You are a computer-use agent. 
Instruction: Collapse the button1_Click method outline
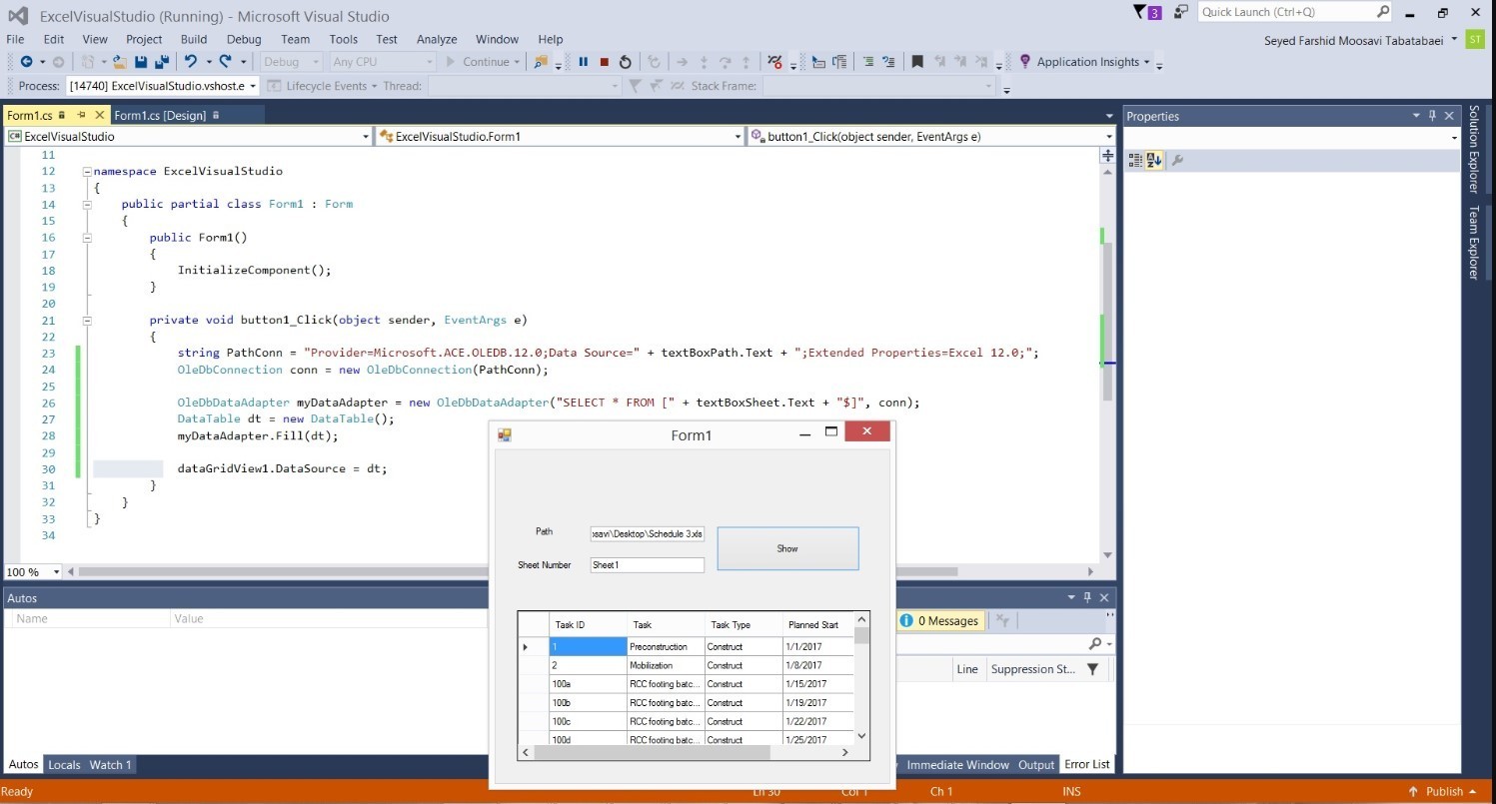click(x=87, y=321)
